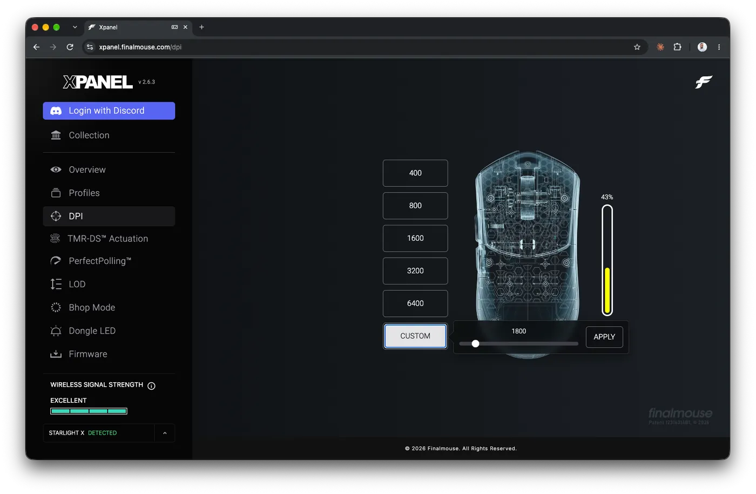Show wireless signal strength info icon
Image resolution: width=756 pixels, height=494 pixels.
point(151,385)
